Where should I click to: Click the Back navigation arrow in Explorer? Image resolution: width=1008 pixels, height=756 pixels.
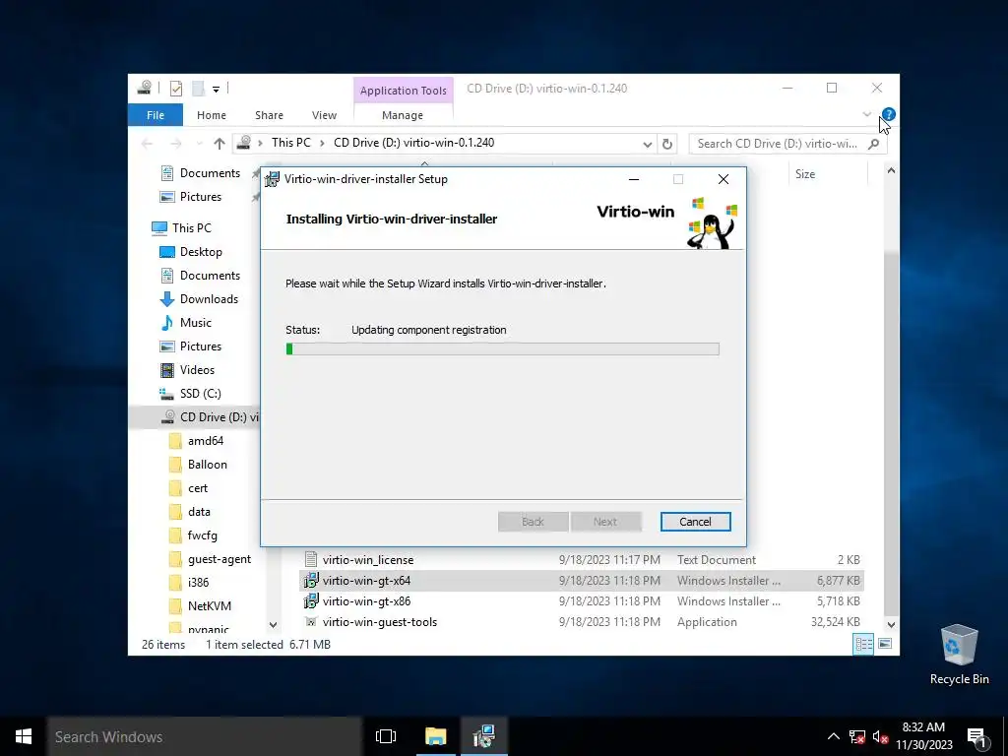pos(148,144)
